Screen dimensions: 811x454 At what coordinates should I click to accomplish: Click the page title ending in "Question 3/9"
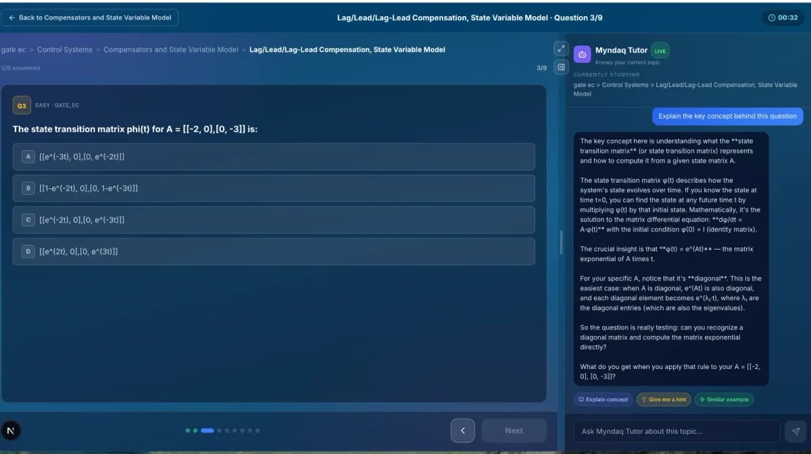coord(470,18)
